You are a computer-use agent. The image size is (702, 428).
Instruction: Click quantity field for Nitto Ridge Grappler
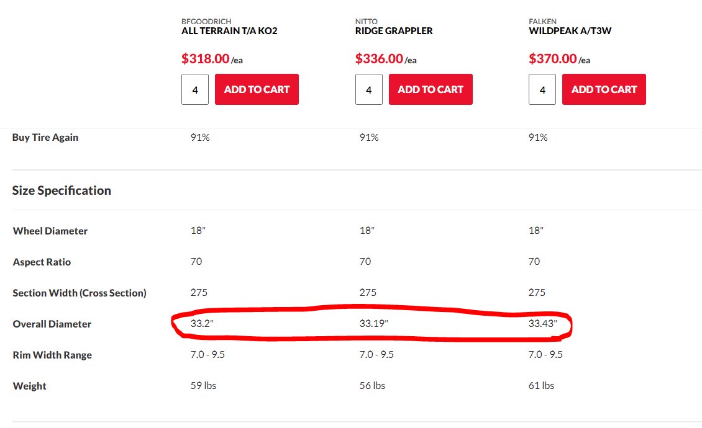(369, 89)
